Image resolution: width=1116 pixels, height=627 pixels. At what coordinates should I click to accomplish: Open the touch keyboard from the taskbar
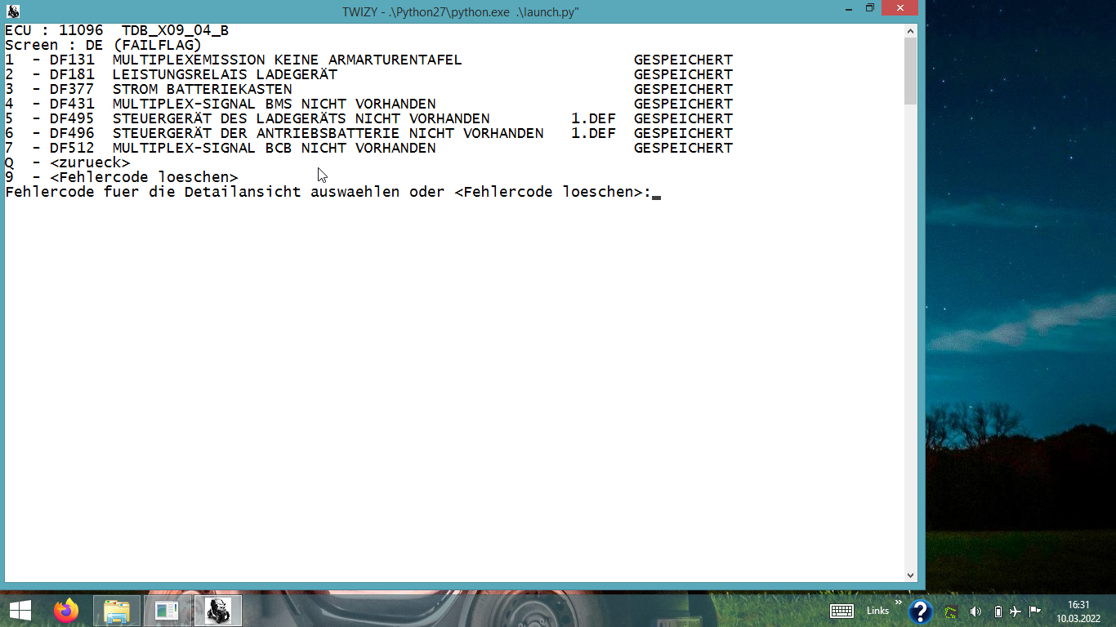click(x=841, y=611)
